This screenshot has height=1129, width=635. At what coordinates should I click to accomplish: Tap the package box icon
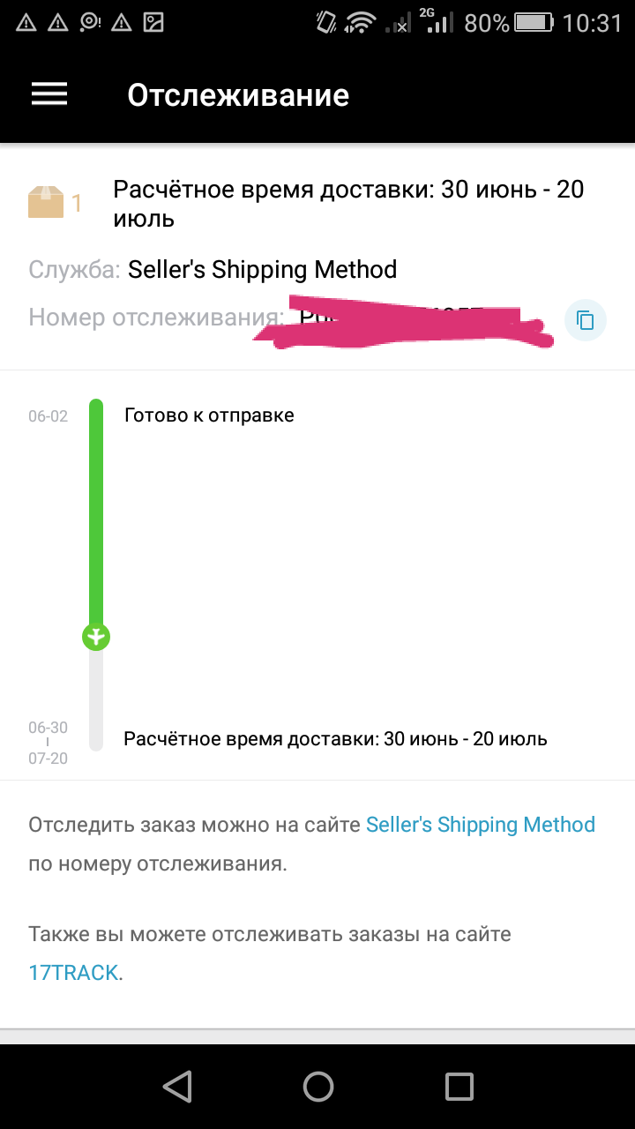click(46, 202)
